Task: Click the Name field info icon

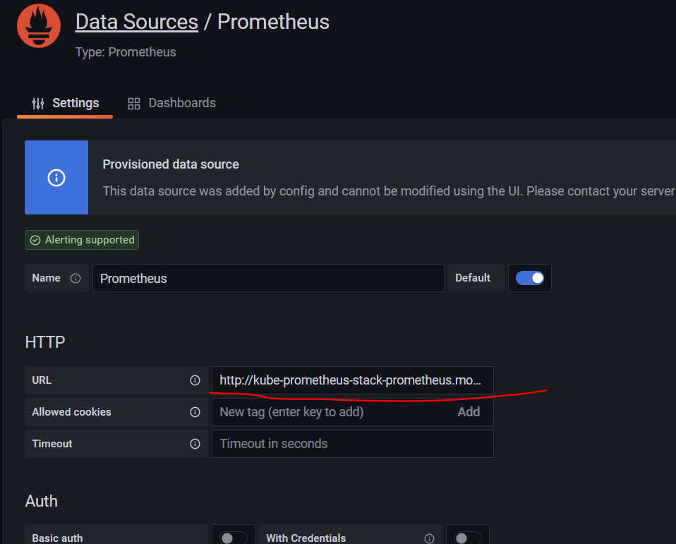Action: [76, 279]
